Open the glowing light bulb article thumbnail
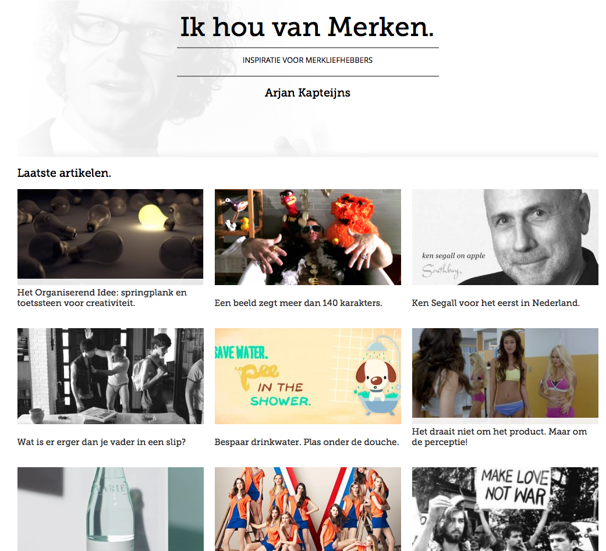606x551 pixels. click(x=110, y=234)
